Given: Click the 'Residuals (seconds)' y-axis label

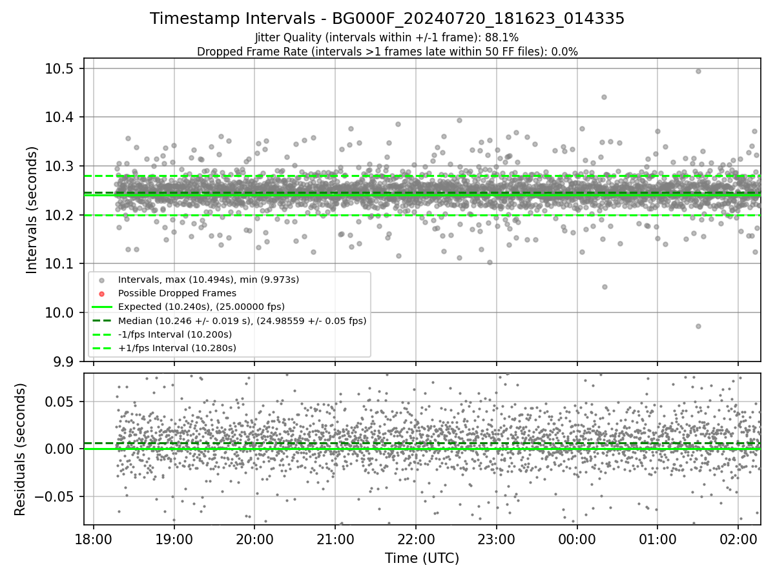Looking at the screenshot, I should click(20, 449).
